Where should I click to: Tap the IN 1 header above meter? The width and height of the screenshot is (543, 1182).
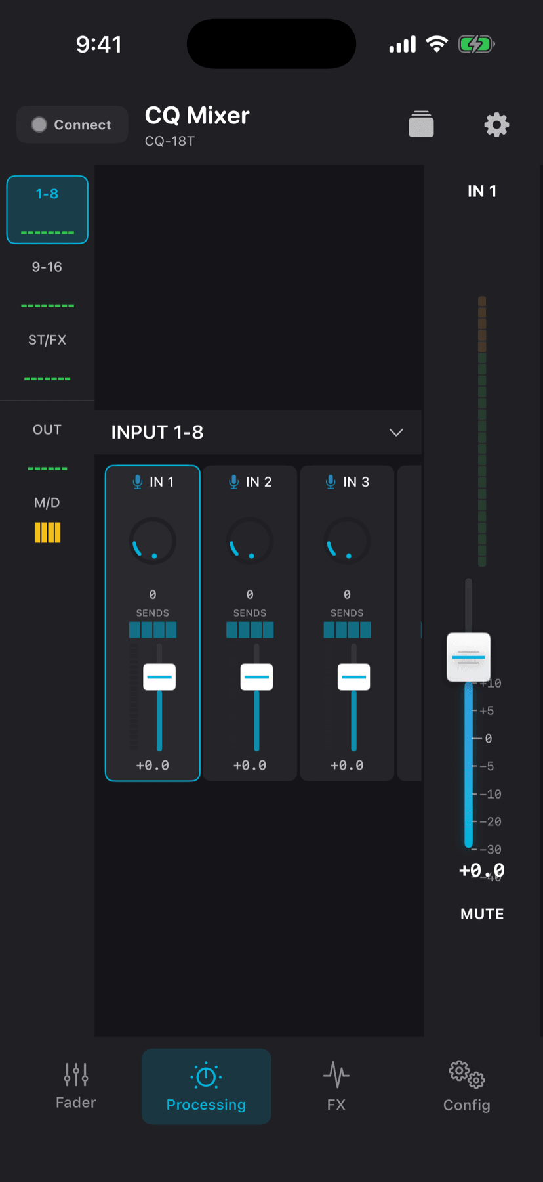coord(482,191)
